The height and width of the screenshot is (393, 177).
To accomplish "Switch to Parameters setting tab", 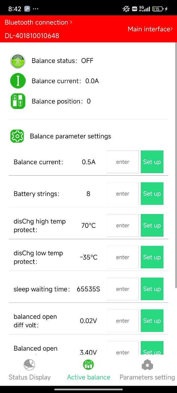I will tap(147, 369).
